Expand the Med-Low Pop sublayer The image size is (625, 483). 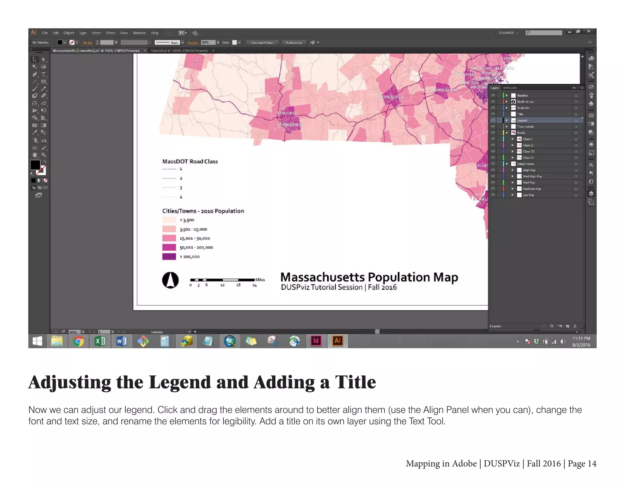point(512,189)
